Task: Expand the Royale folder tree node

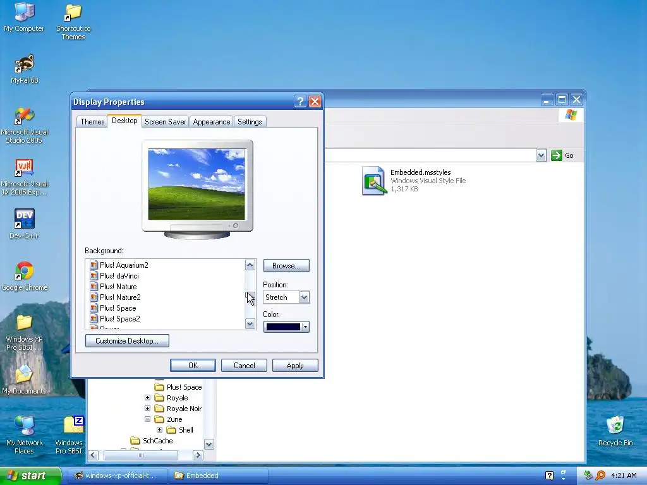Action: click(x=147, y=398)
